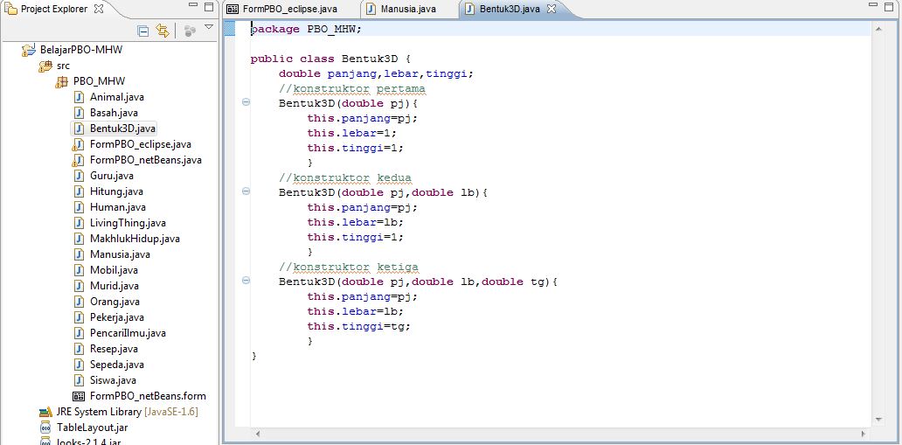Viewport: 902px width, 445px height.
Task: Minimize the editor area
Action: 874,5
